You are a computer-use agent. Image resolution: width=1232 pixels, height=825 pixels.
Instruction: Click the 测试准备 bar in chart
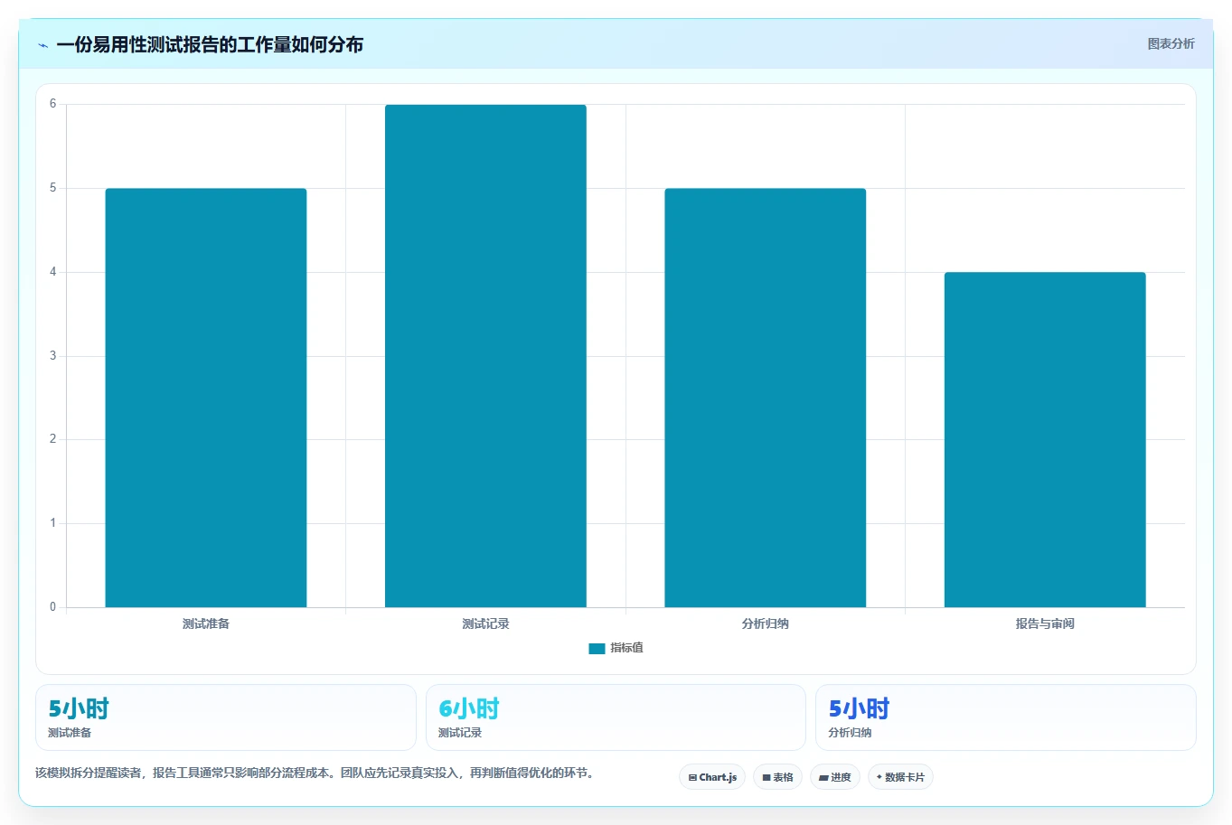tap(206, 398)
